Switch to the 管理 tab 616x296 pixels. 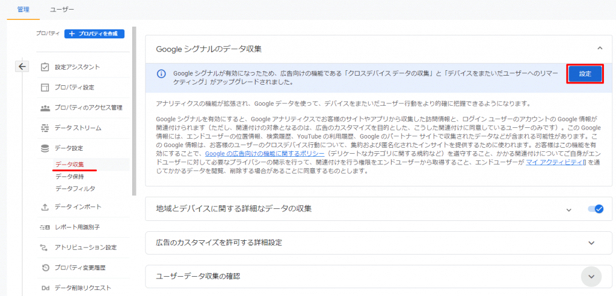[23, 10]
